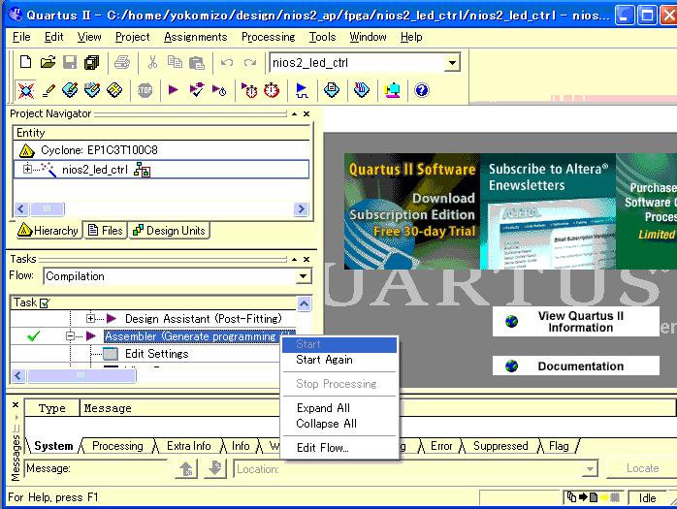Switch to the Hierarchy tab
The height and width of the screenshot is (509, 677).
[x=48, y=231]
